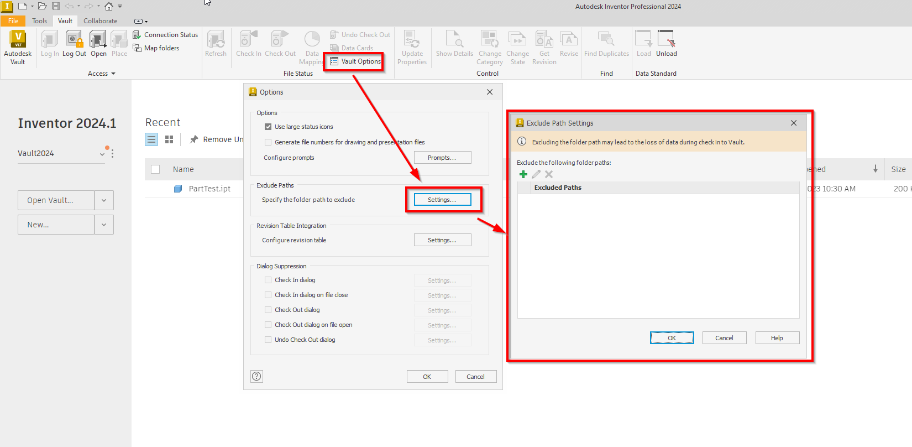
Task: Click Map folders in the ribbon
Action: tap(156, 48)
